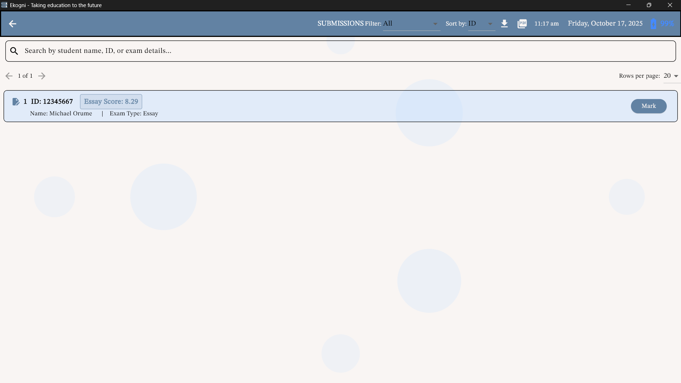Click the 99% battery percentage text

(x=666, y=23)
